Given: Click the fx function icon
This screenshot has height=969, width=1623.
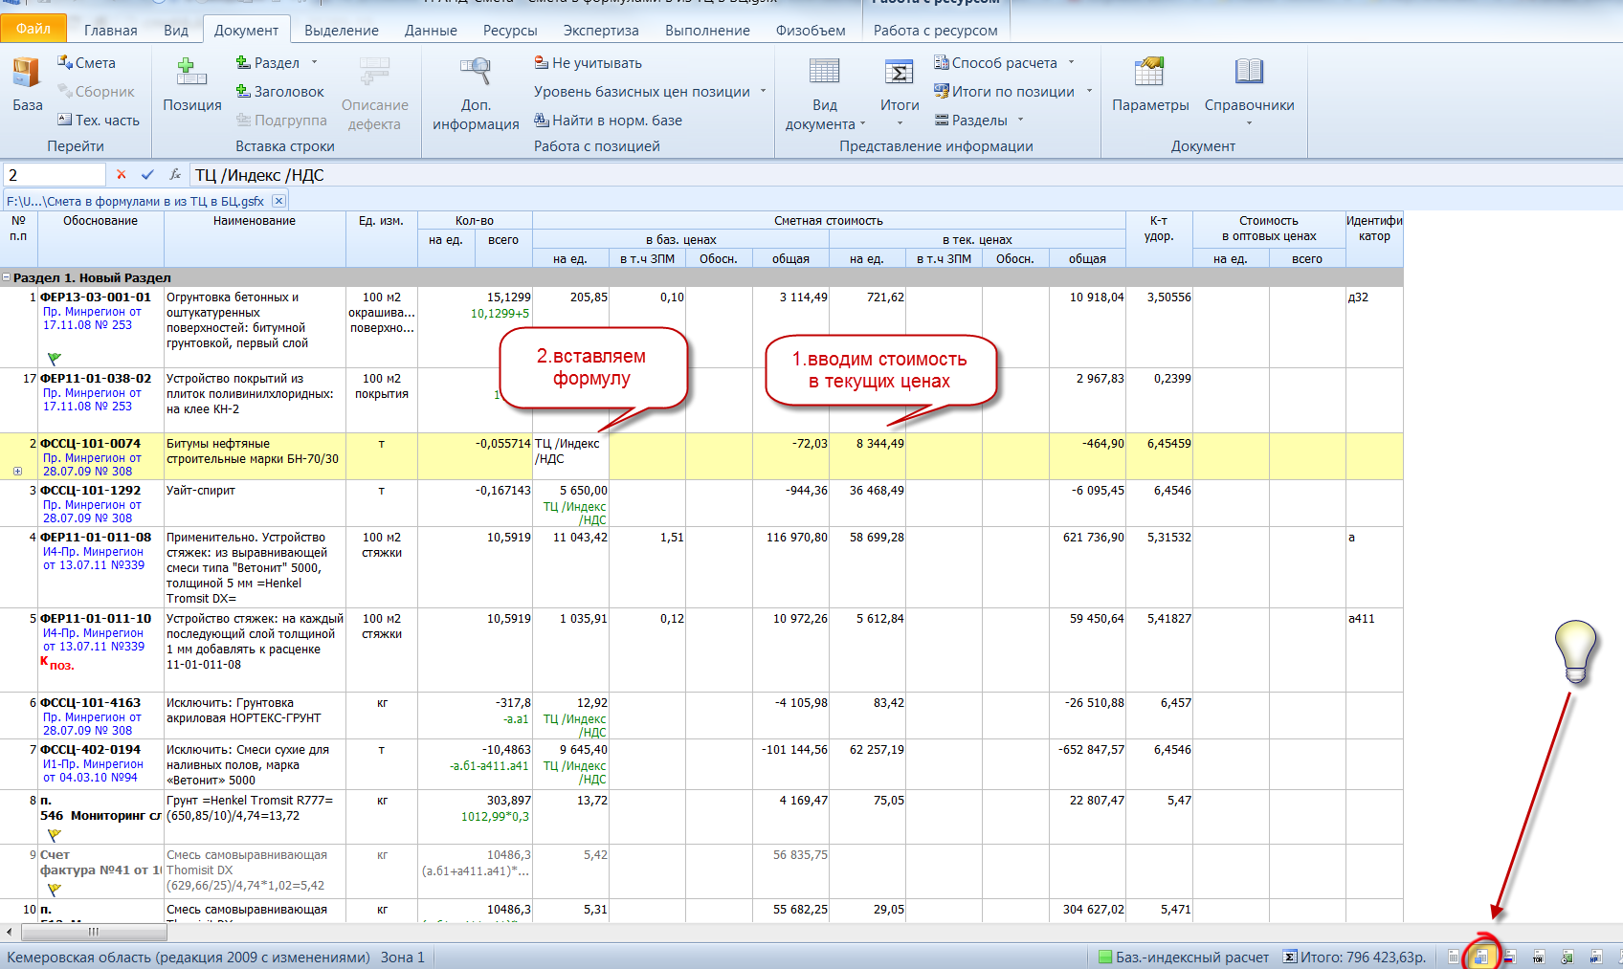Looking at the screenshot, I should pos(175,175).
